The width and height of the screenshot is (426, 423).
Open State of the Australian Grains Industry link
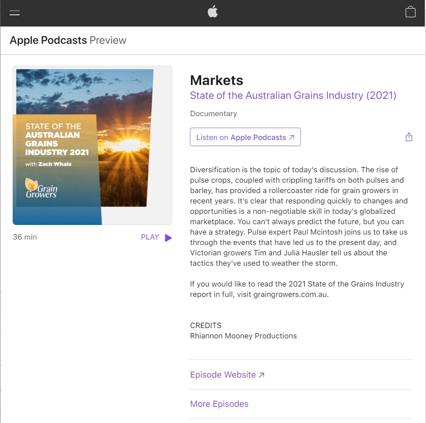click(x=293, y=95)
